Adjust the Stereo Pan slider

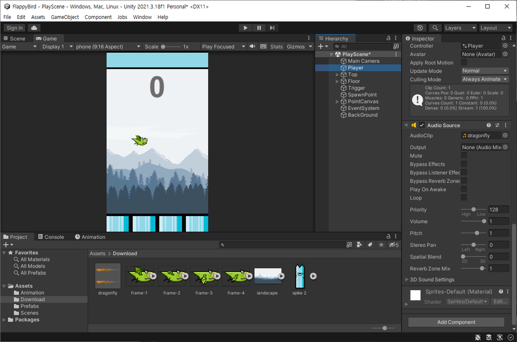(473, 245)
